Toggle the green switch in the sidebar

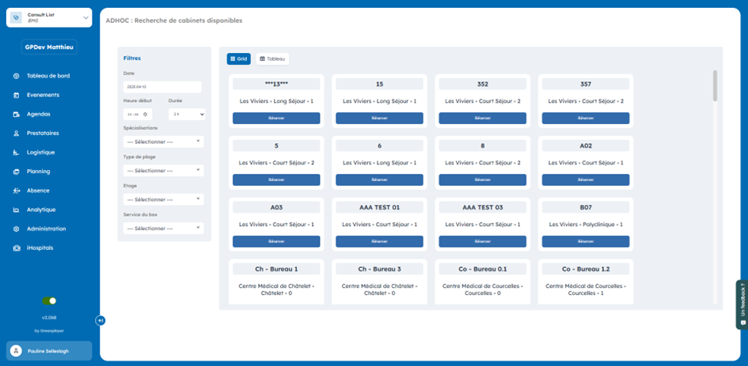tap(50, 301)
